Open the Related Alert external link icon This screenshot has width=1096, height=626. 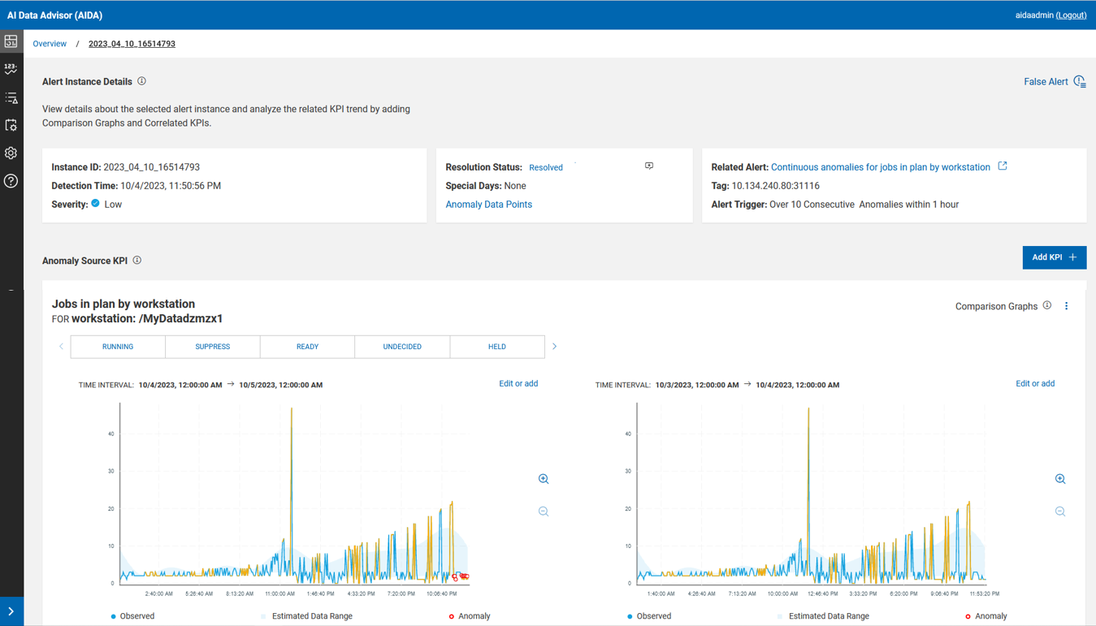1003,166
